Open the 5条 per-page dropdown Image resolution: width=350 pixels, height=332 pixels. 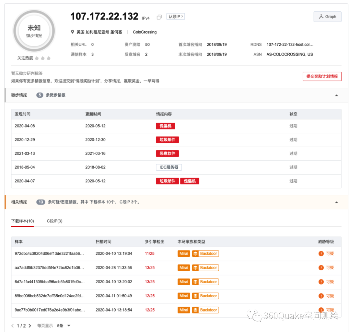coord(64,326)
